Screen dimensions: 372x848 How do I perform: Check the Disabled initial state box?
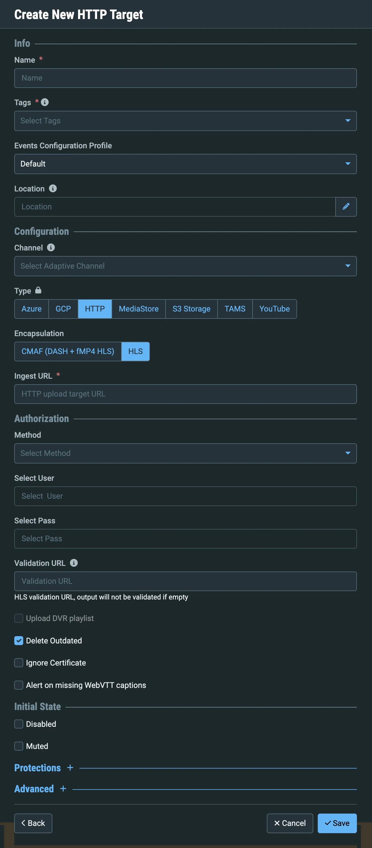19,724
